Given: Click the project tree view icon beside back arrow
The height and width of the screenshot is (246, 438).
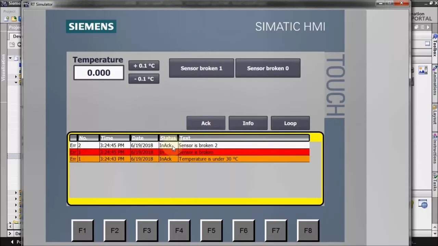Looking at the screenshot, I should coord(12,44).
